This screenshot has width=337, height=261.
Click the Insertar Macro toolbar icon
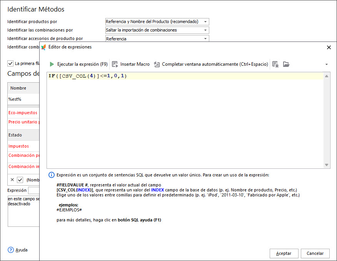[x=115, y=64]
